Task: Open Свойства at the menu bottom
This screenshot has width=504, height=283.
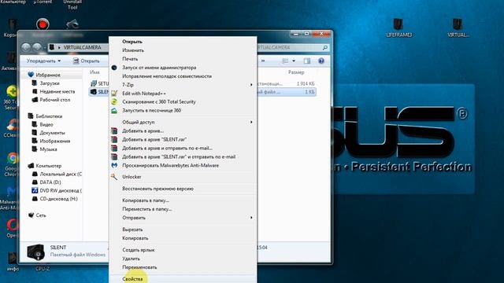Action: click(132, 279)
